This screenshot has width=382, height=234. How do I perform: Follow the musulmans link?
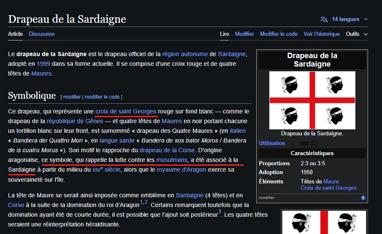pyautogui.click(x=172, y=160)
